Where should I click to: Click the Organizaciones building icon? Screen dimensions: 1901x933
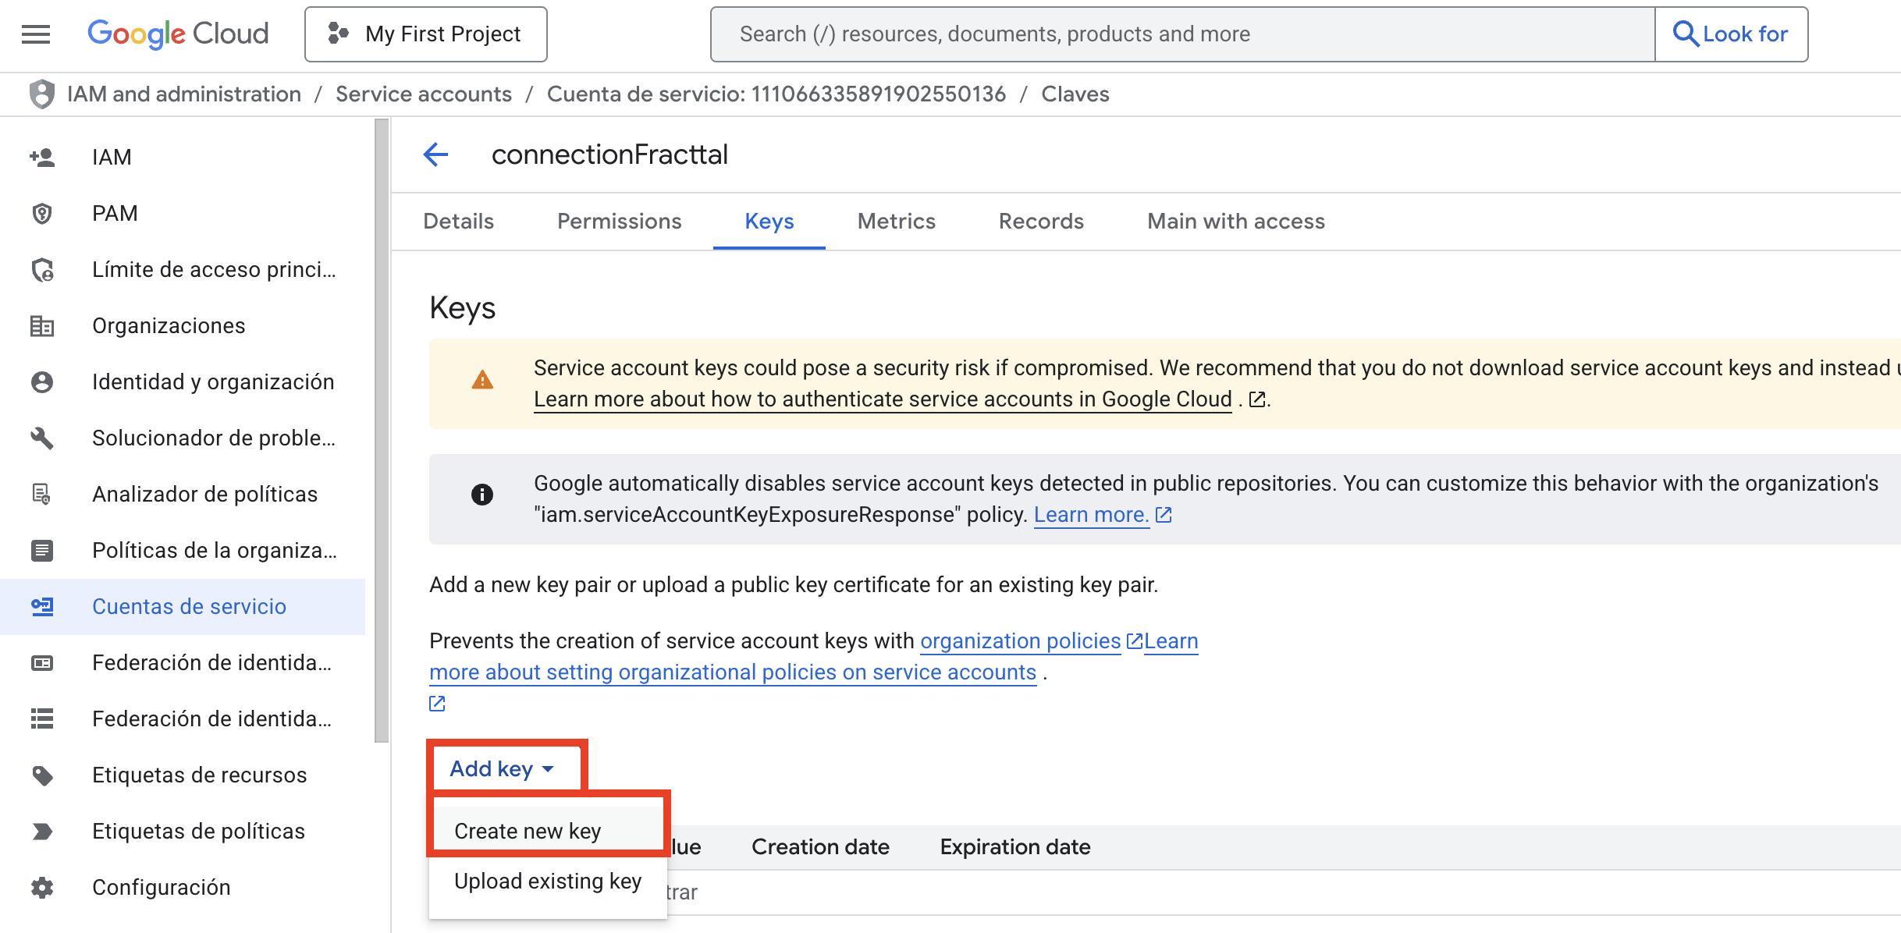[x=42, y=325]
